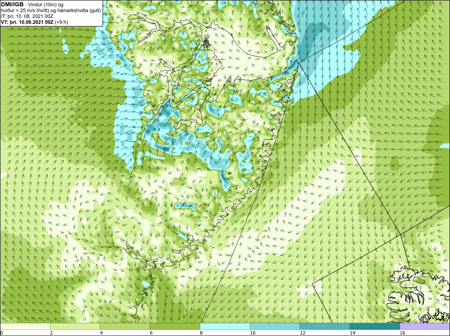Click the light green 2–4 m/s legend swatch
The image size is (450, 336).
click(x=75, y=326)
